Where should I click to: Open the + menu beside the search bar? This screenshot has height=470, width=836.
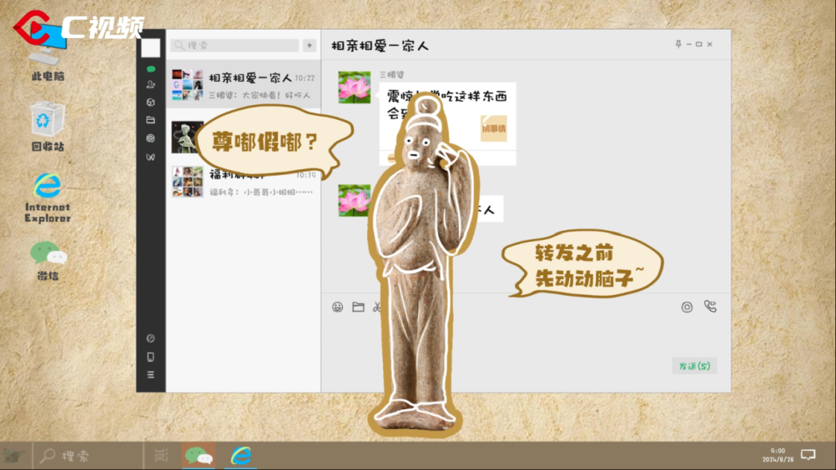(309, 45)
